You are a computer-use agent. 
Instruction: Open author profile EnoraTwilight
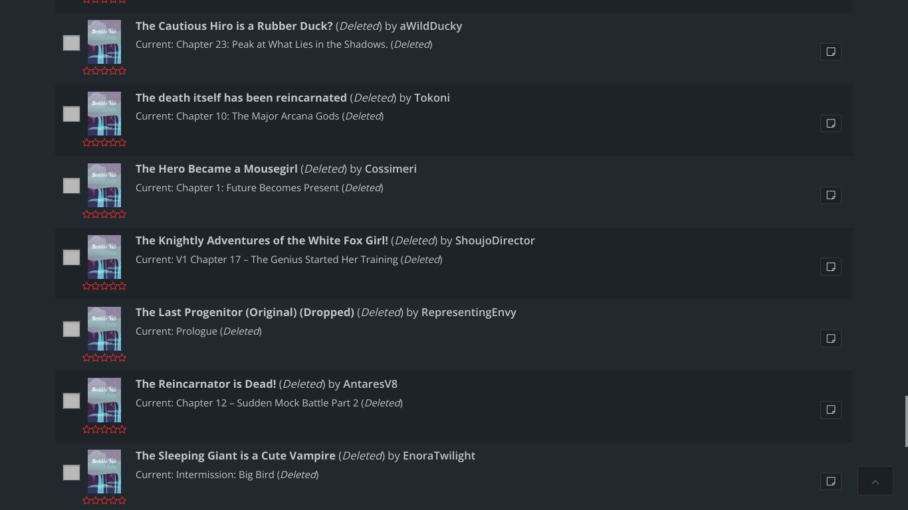(x=439, y=456)
